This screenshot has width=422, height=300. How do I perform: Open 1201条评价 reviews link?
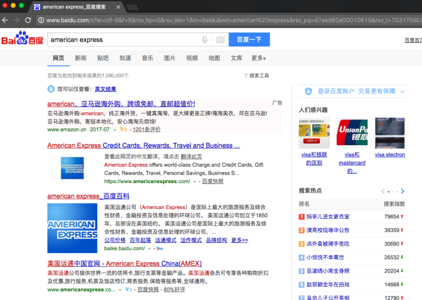[x=147, y=129]
